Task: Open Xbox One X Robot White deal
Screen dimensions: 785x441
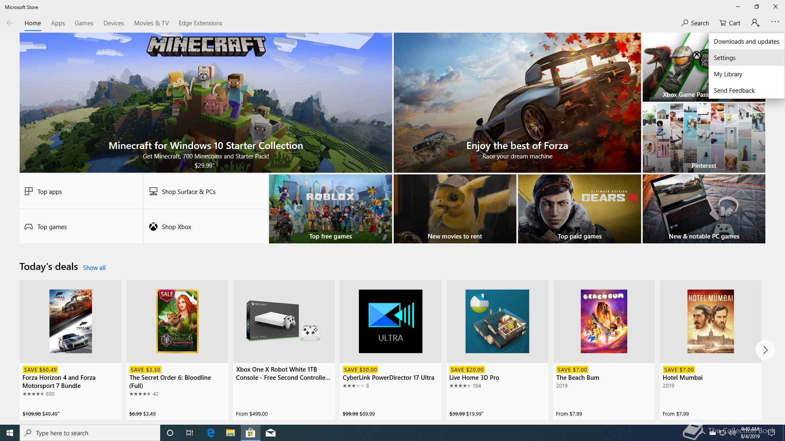Action: [284, 350]
